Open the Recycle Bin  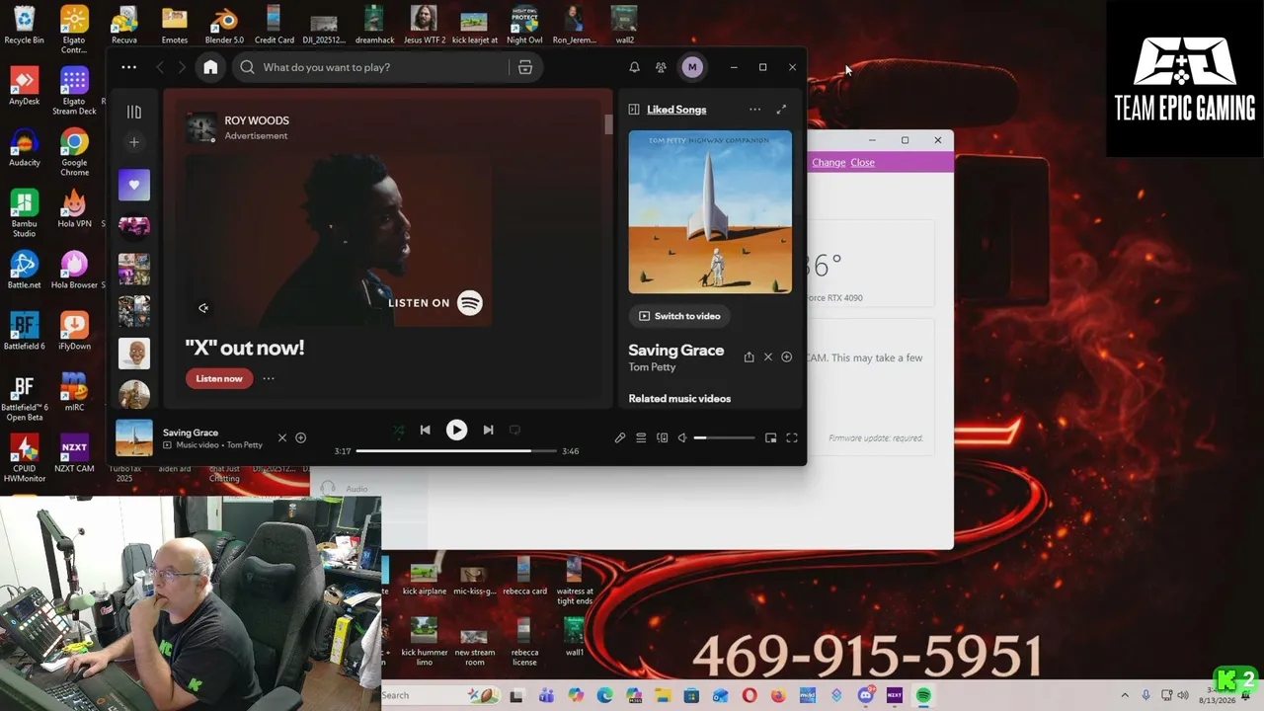[25, 25]
